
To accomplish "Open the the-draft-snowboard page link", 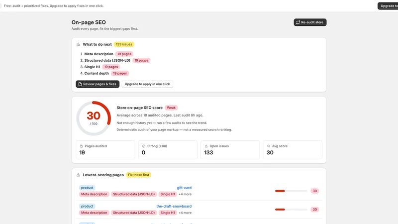I will [174, 206].
